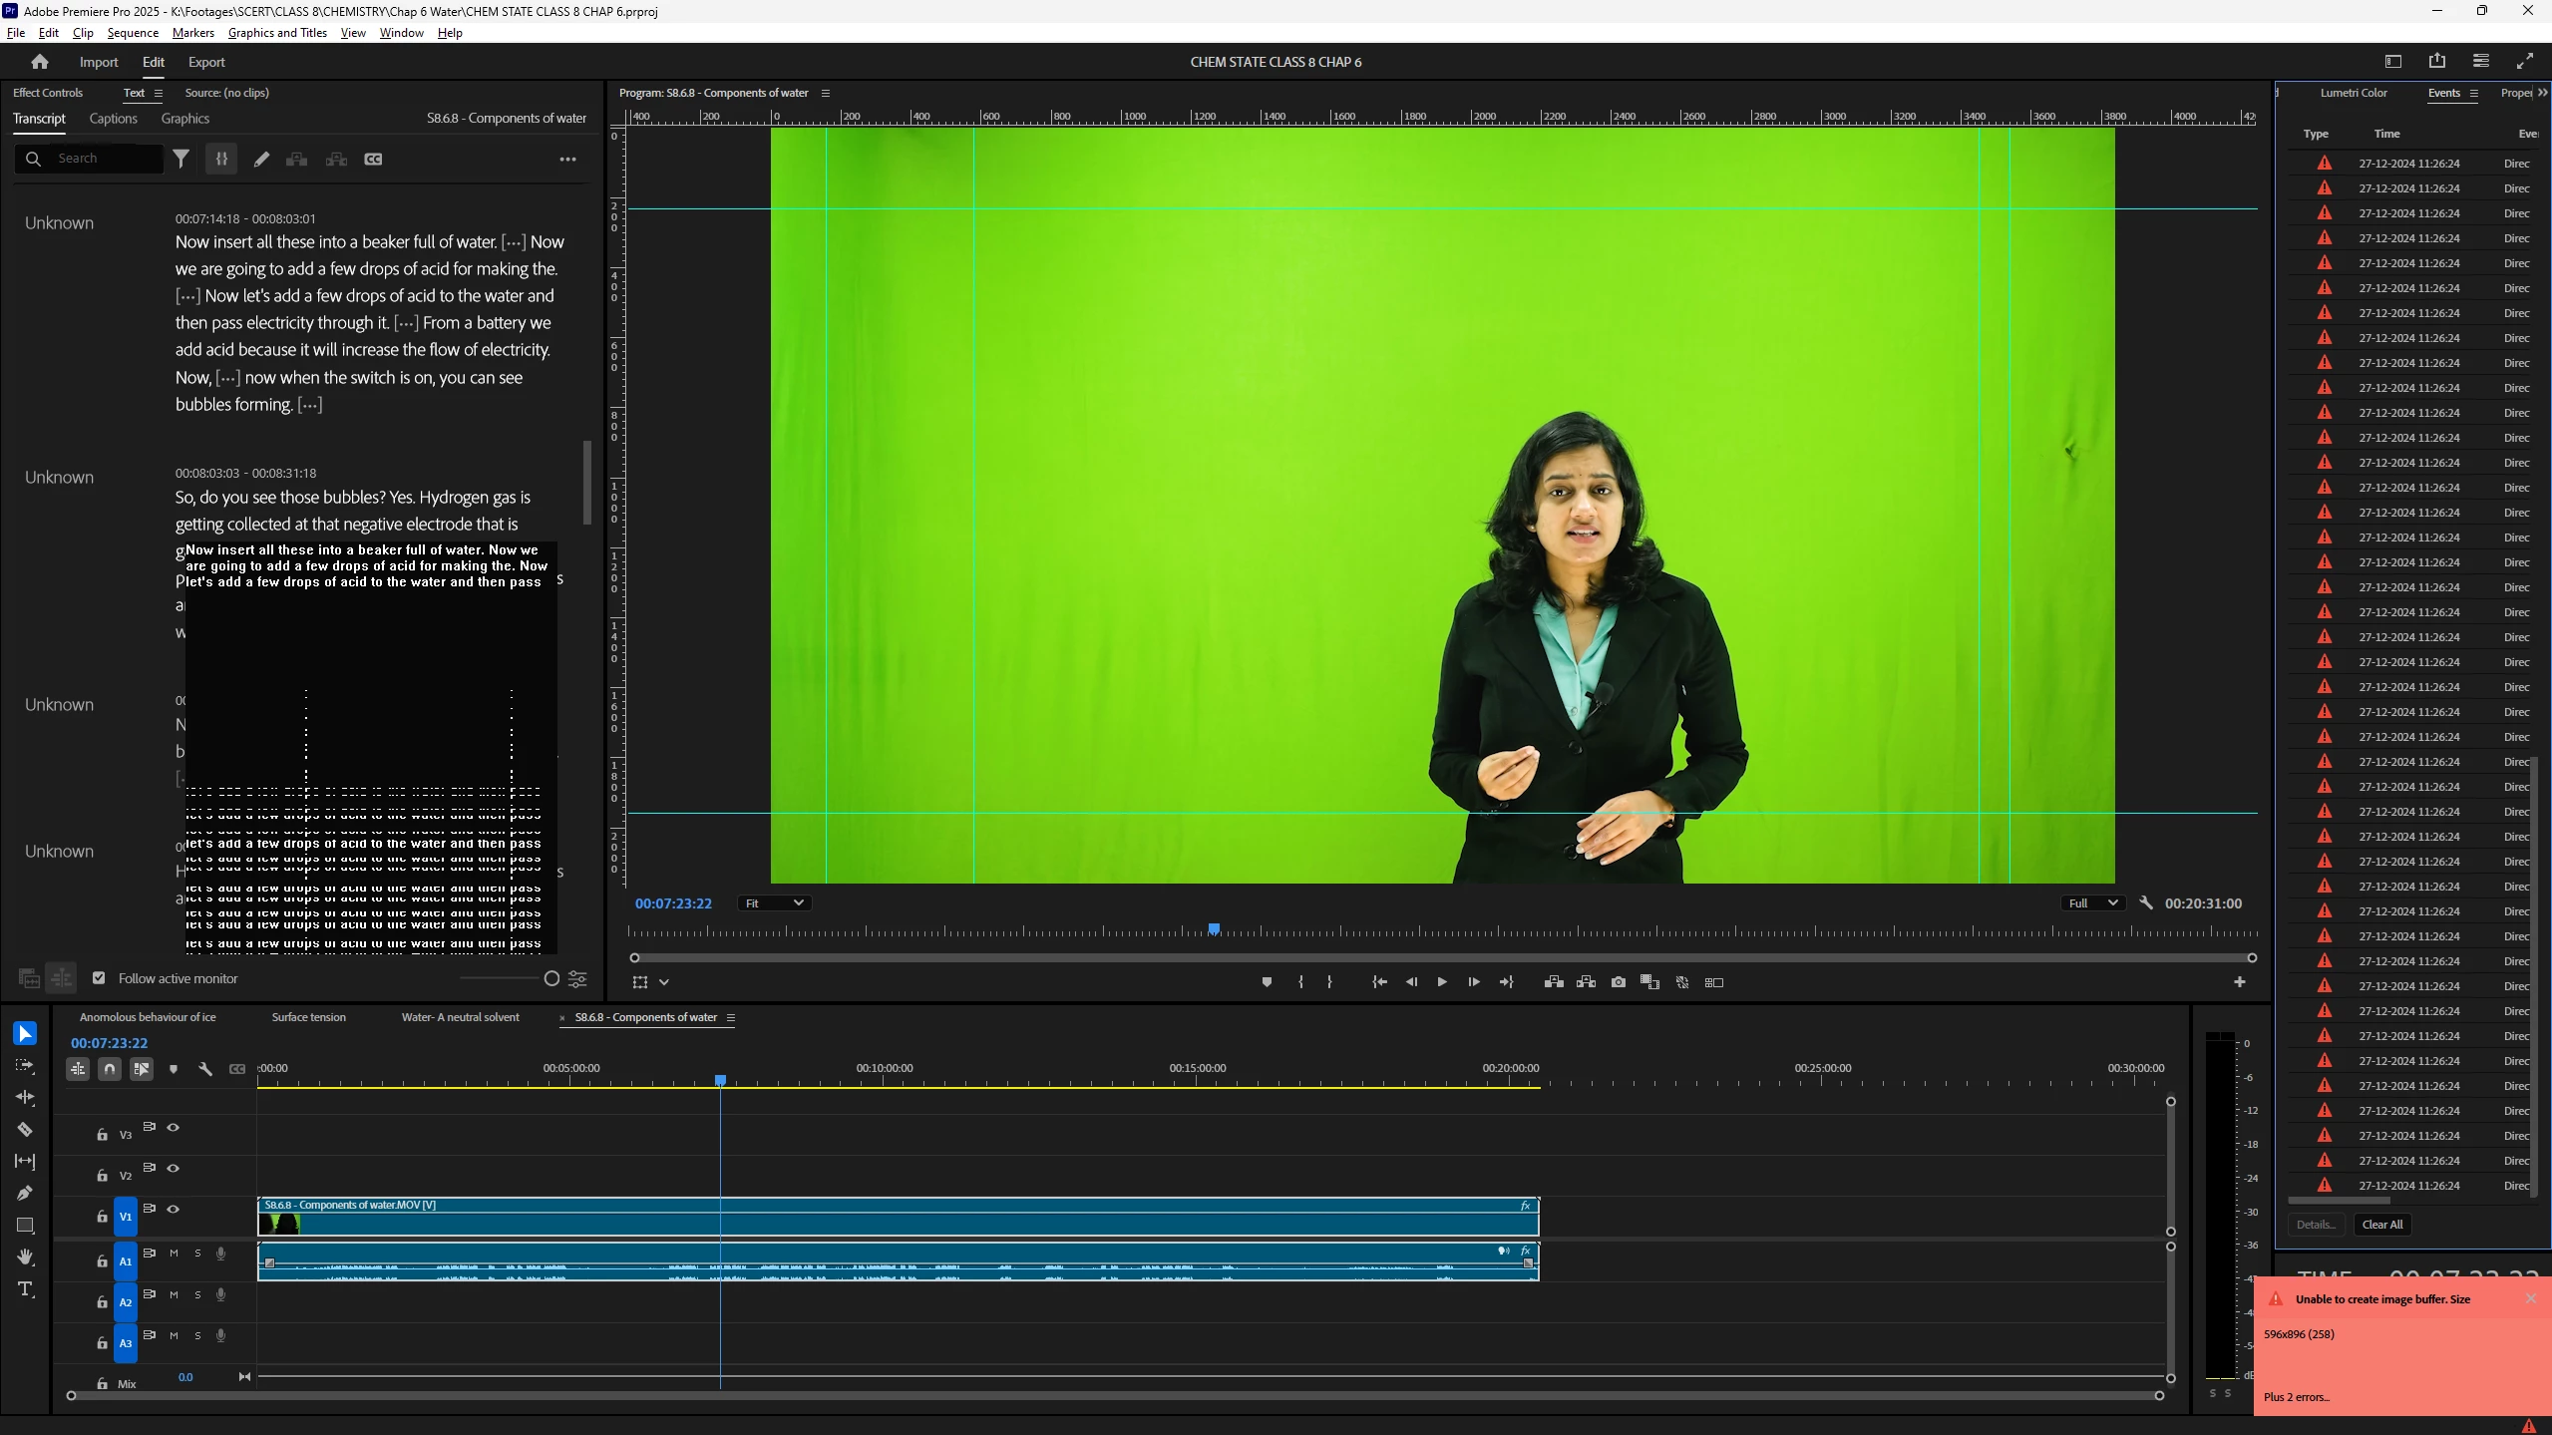Open Program monitor wrench settings
Viewport: 2552px width, 1435px height.
[2146, 902]
